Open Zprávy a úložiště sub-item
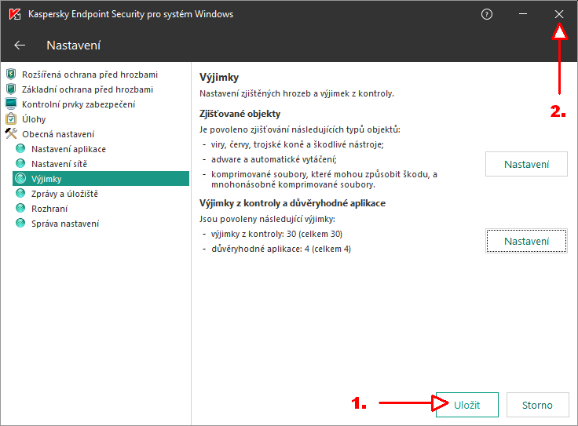The image size is (578, 426). click(65, 194)
